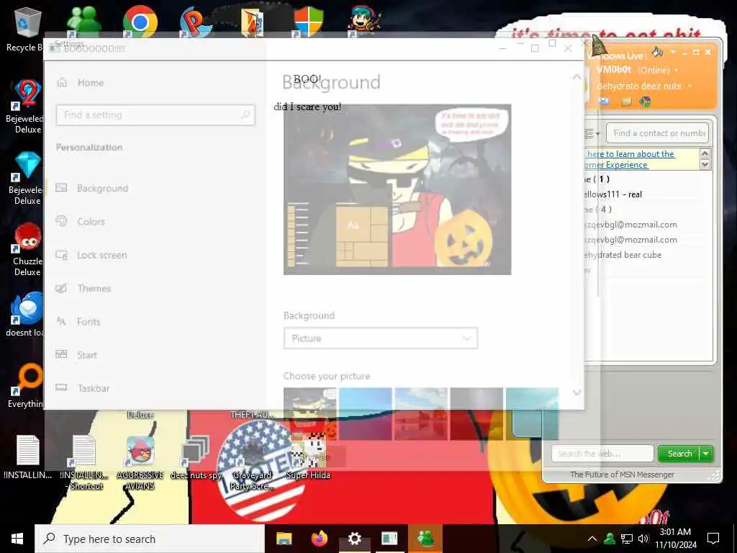Screen dimensions: 737x553
Task: Open the taskbar clock showing 3:01 AM
Action: [675, 539]
